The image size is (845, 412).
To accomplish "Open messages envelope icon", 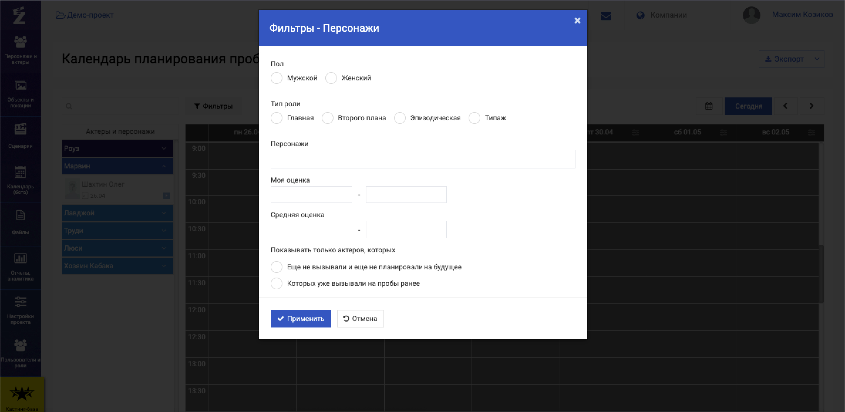I will (x=606, y=16).
